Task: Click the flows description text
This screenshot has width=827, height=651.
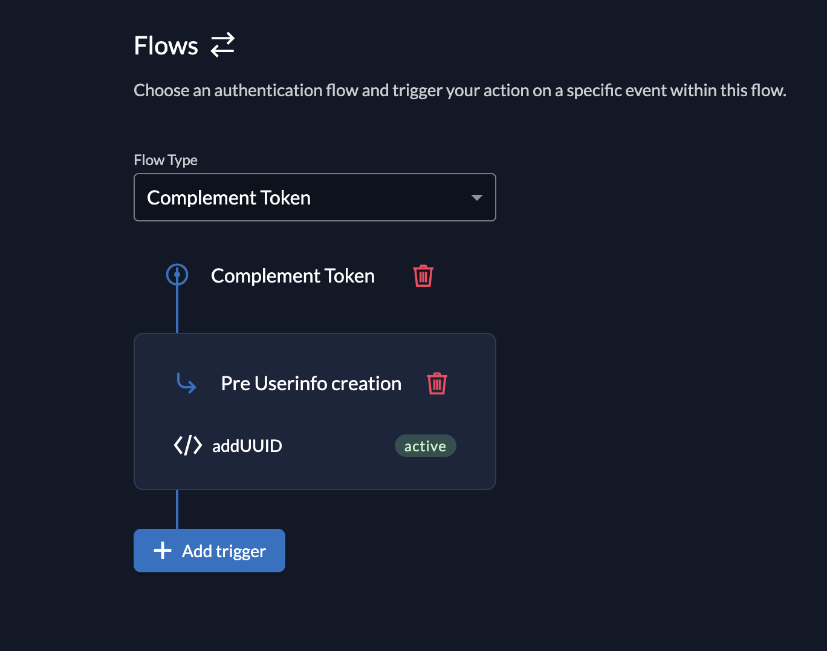Action: coord(460,90)
